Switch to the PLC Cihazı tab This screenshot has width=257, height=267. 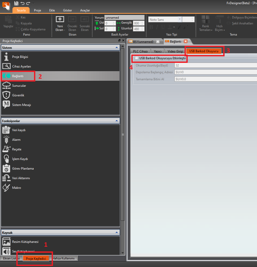pyautogui.click(x=140, y=51)
